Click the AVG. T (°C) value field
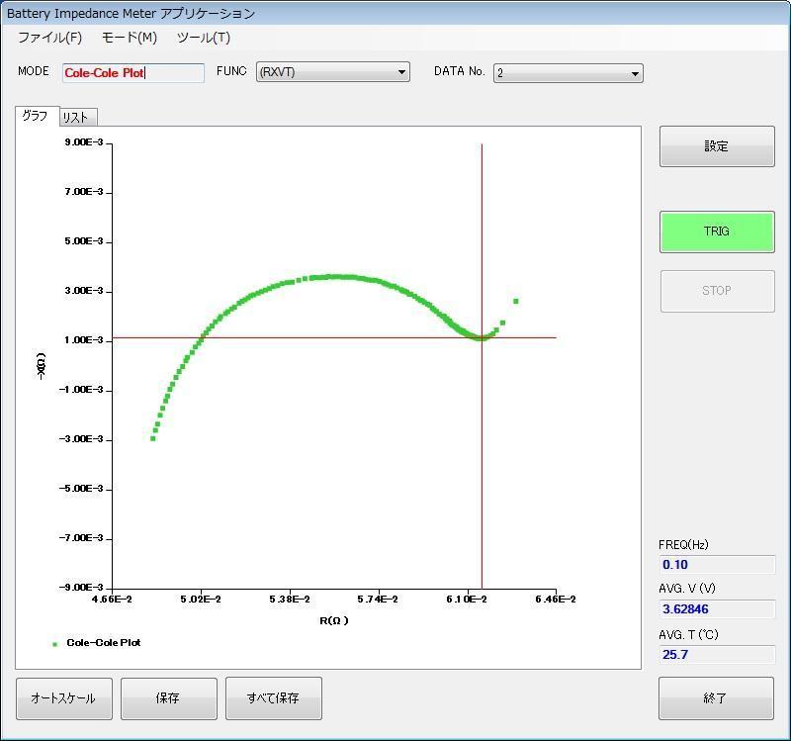 click(717, 654)
